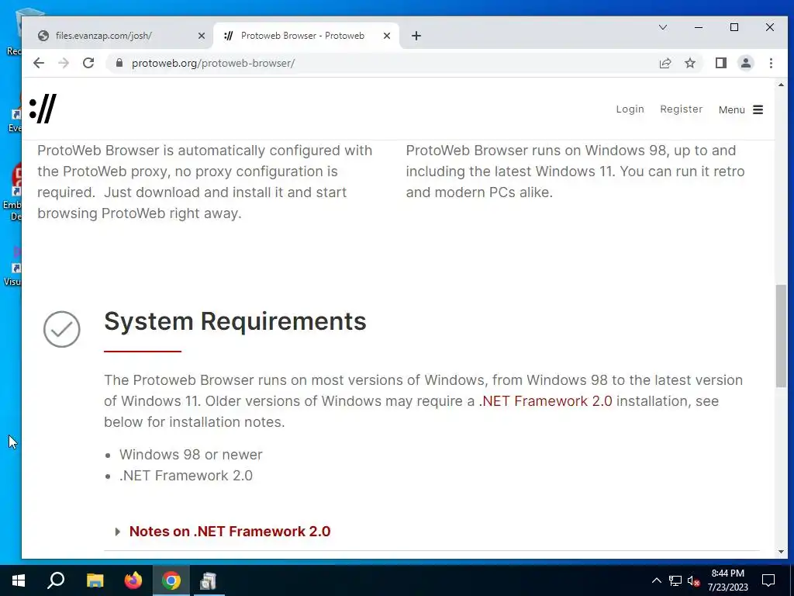The image size is (794, 596).
Task: Close the files.evanzap.com tab
Action: click(x=201, y=36)
